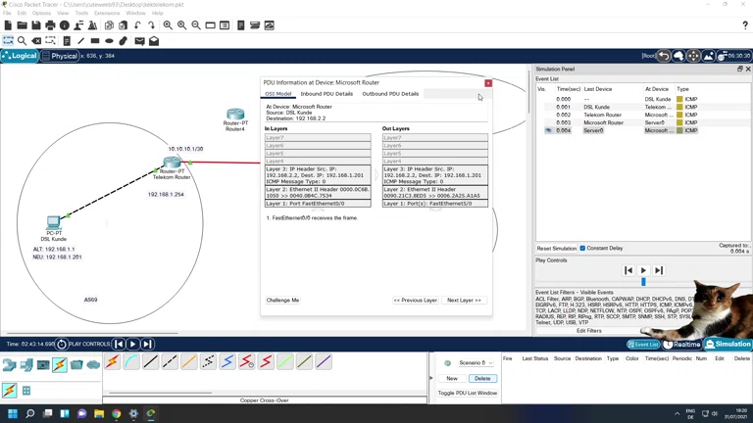Click the Power Cycle Devices icon
Image resolution: width=753 pixels, height=423 pixels.
(x=62, y=345)
